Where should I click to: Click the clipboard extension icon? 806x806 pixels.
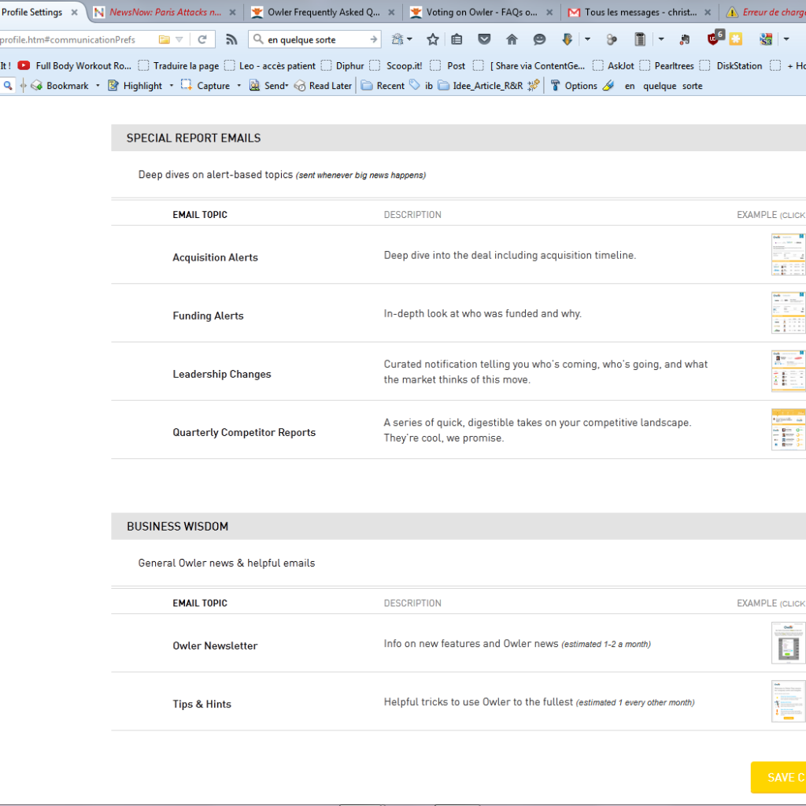[640, 39]
